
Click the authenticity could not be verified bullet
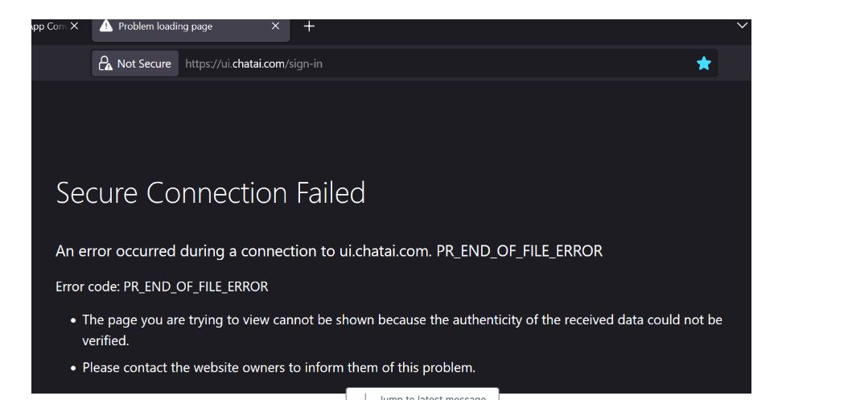(x=402, y=320)
